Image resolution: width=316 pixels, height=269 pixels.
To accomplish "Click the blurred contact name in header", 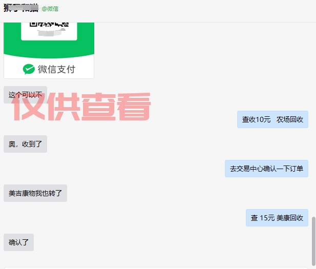I will 21,8.
